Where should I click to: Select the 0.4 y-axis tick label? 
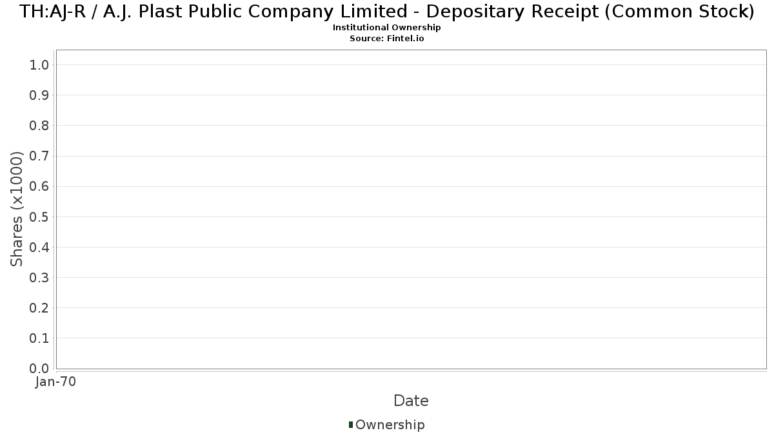[39, 247]
